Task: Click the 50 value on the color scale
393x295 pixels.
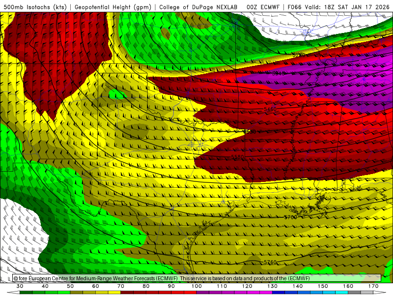Action: point(70,286)
